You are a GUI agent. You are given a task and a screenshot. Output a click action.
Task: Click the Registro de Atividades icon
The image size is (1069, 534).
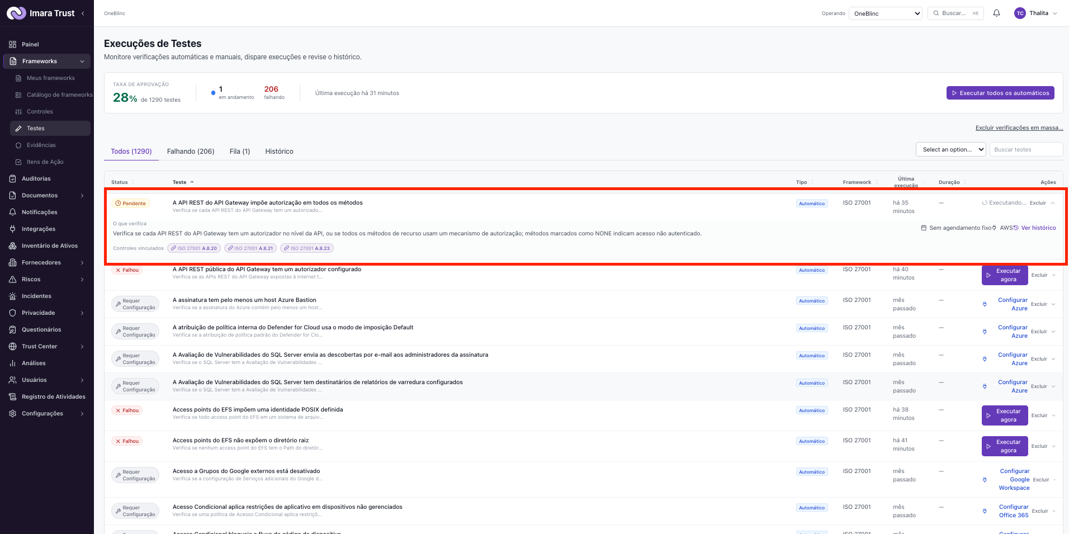tap(12, 396)
